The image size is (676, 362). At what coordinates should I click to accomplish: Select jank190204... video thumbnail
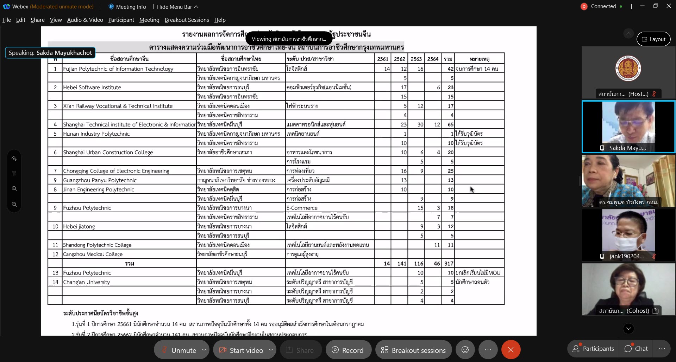click(628, 235)
